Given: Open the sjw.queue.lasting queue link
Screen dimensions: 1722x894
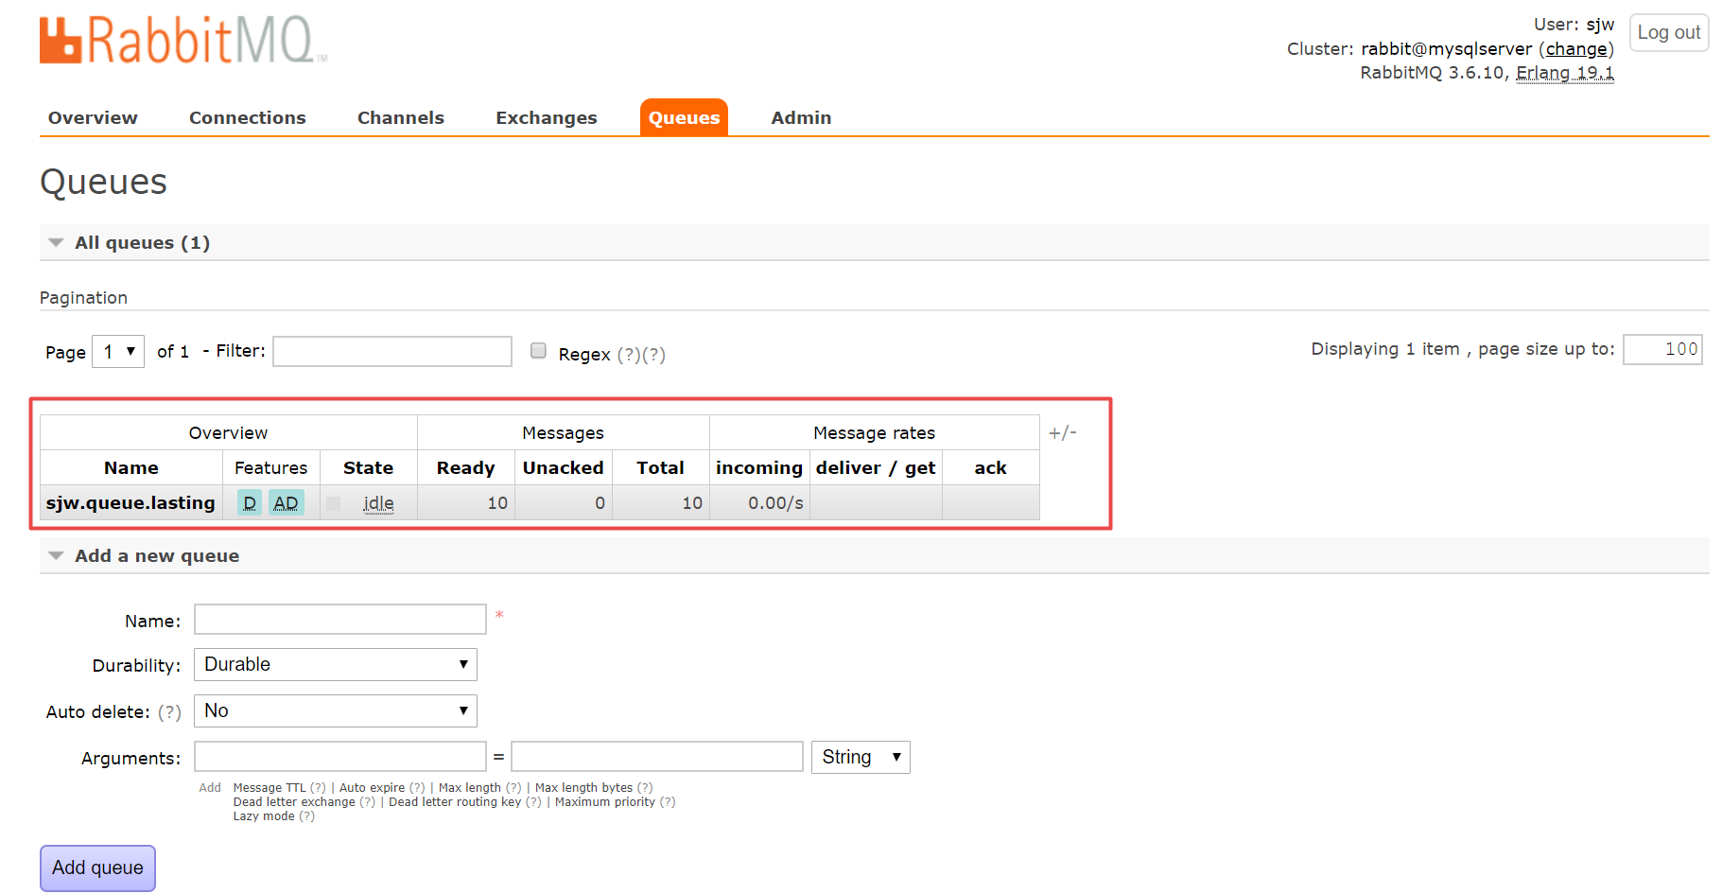Looking at the screenshot, I should (x=130, y=503).
